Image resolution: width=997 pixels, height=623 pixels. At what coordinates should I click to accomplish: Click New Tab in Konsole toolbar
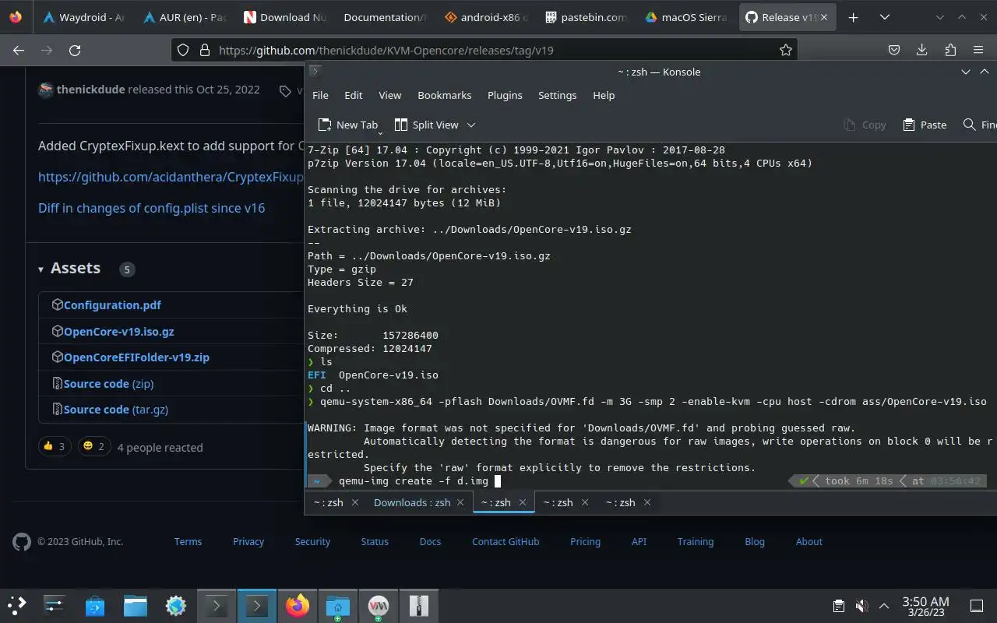coord(348,125)
